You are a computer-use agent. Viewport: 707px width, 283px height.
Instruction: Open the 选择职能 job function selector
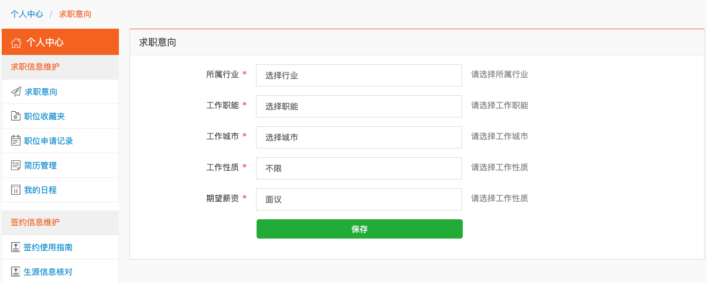(359, 106)
